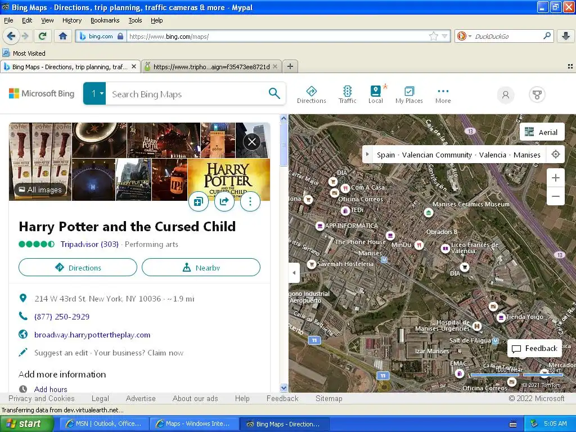This screenshot has width=576, height=432.
Task: Click the map Feedback button
Action: point(535,348)
